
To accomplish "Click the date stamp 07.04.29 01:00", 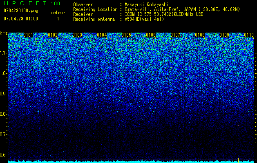I will click(x=21, y=19).
